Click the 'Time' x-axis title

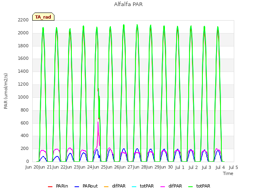228,173
